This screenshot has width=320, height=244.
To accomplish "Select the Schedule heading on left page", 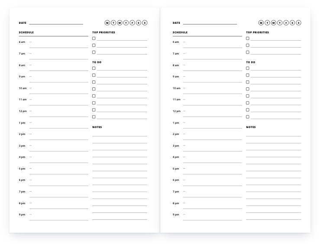I will tap(26, 32).
